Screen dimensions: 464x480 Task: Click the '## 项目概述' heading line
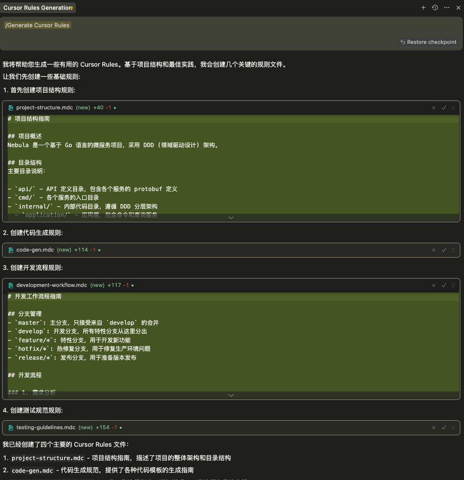(24, 136)
